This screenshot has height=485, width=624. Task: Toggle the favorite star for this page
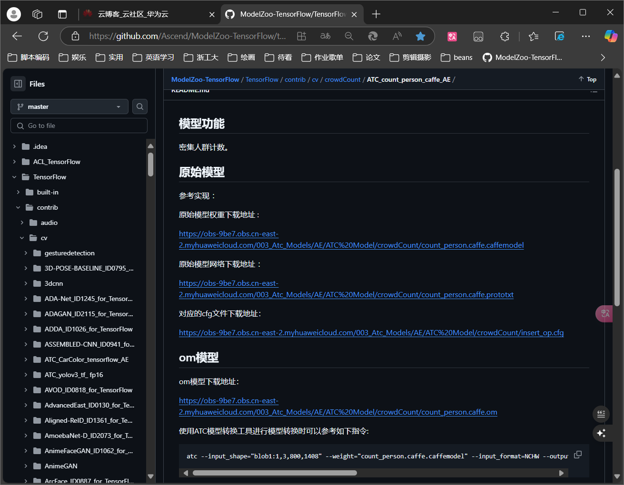[x=420, y=36]
